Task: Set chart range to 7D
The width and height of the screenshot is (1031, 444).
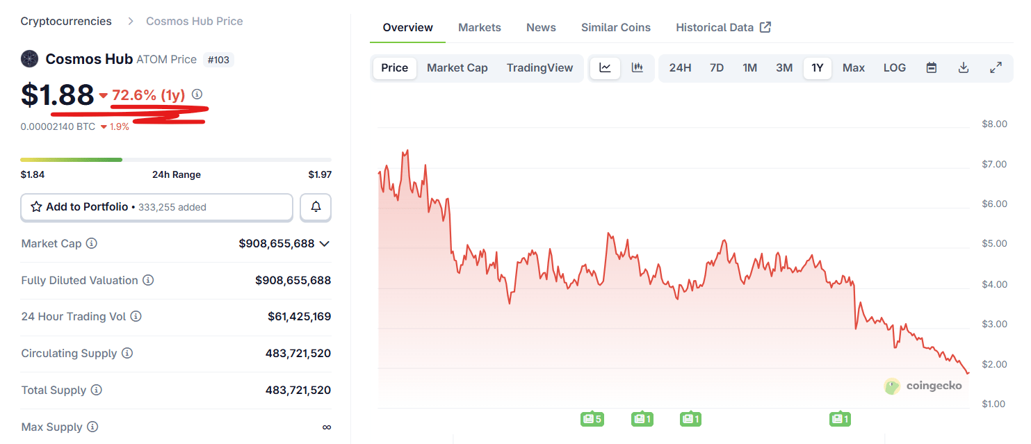Action: click(717, 68)
